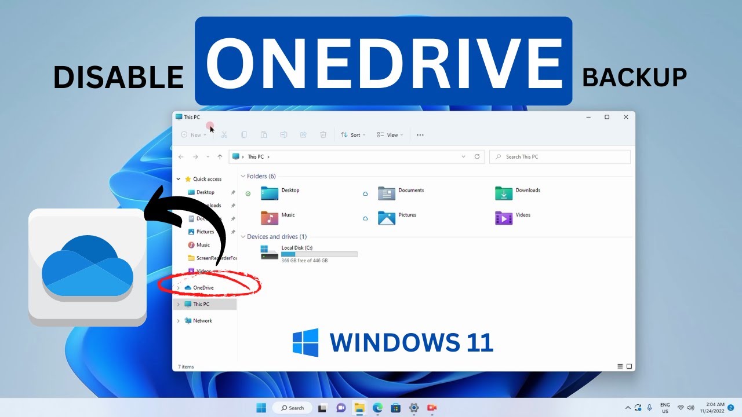Screen dimensions: 742x417
Task: Open Microsoft Store from taskbar
Action: tap(395, 408)
